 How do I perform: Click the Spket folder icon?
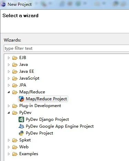click(15, 140)
